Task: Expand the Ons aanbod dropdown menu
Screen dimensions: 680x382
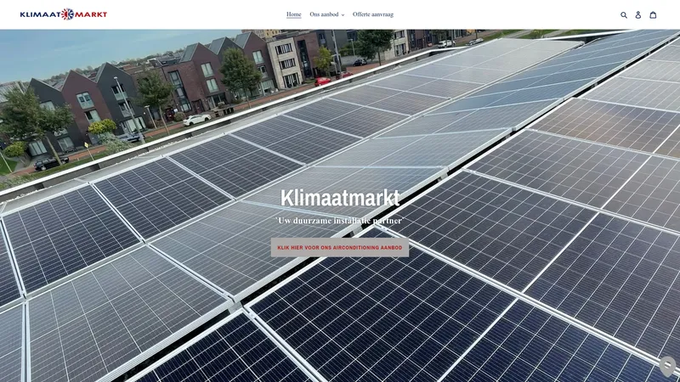Action: pyautogui.click(x=327, y=14)
